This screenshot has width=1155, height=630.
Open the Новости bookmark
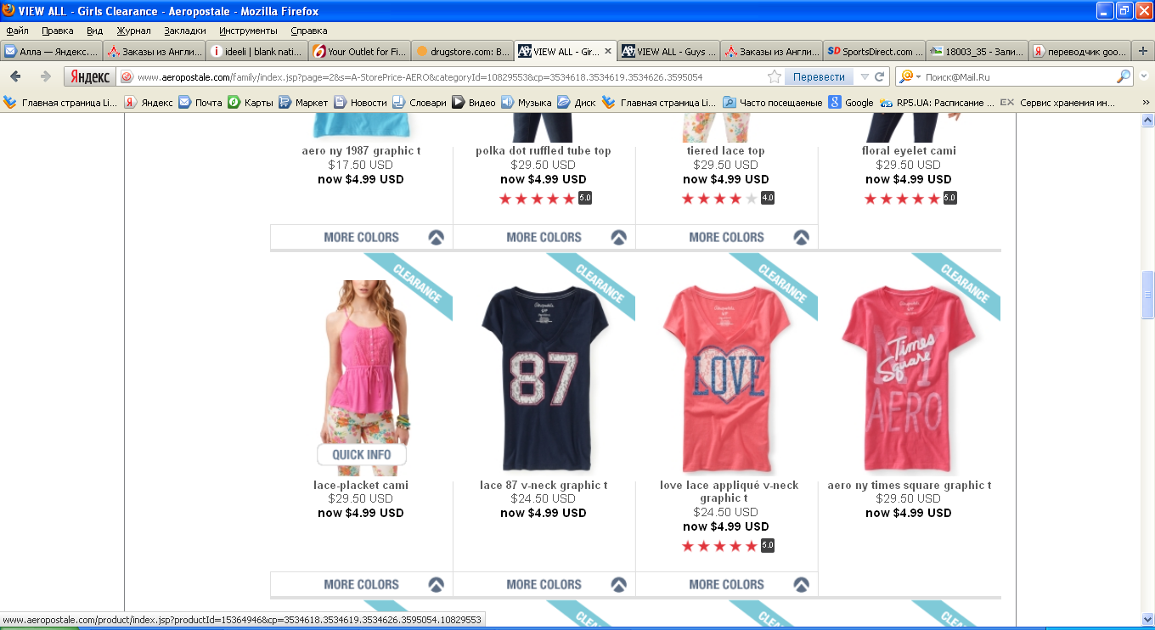[361, 103]
